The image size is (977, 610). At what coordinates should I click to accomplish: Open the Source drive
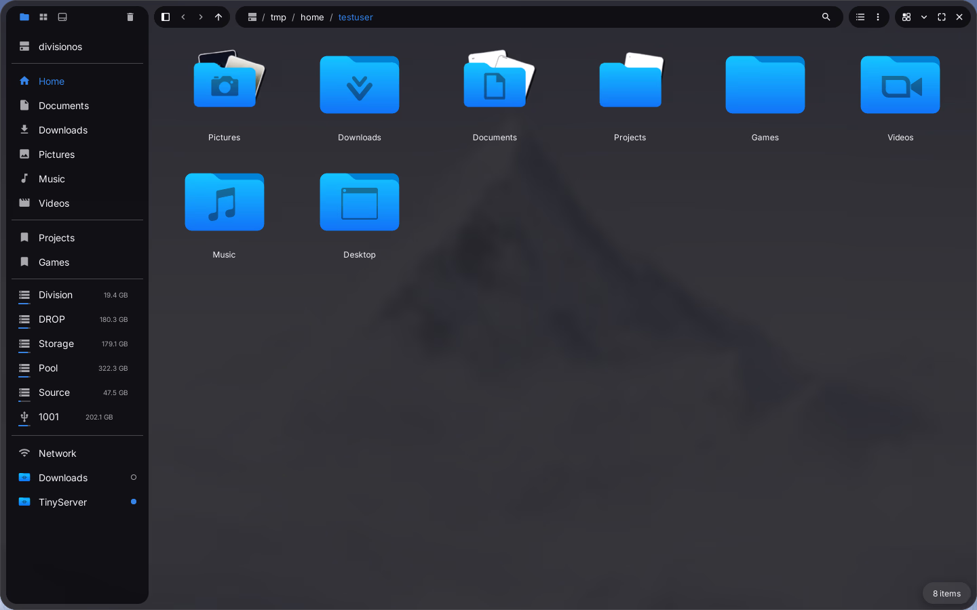[x=77, y=392]
